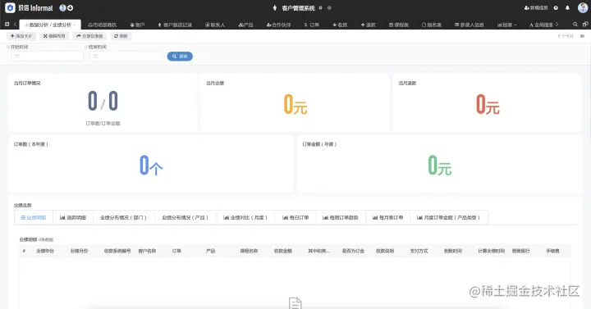Open the 报名表 tab
The height and width of the screenshot is (309, 591).
[432, 25]
